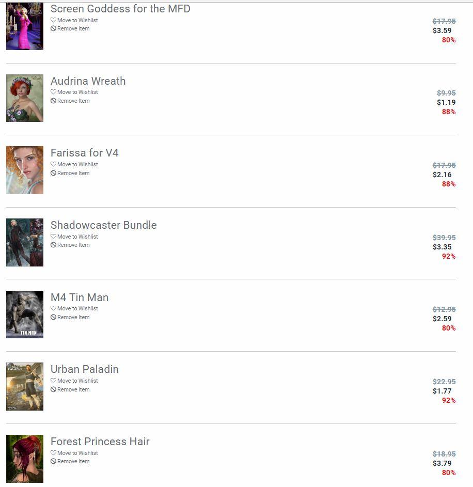Open Farissa for V4 thumbnail image
Screen dimensions: 473x487
coord(25,170)
